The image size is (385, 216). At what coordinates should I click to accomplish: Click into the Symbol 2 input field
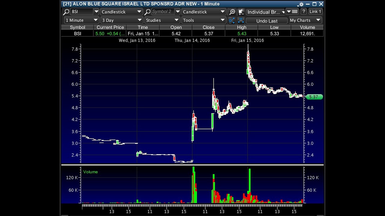[x=163, y=12]
